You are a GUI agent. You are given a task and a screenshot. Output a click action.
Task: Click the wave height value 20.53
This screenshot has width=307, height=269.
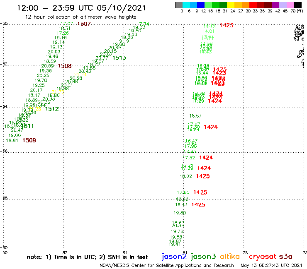(x=54, y=52)
